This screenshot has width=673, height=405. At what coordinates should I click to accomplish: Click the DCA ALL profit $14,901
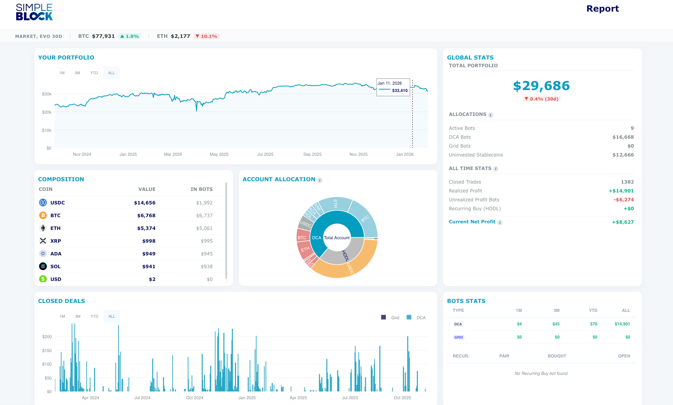tap(622, 324)
